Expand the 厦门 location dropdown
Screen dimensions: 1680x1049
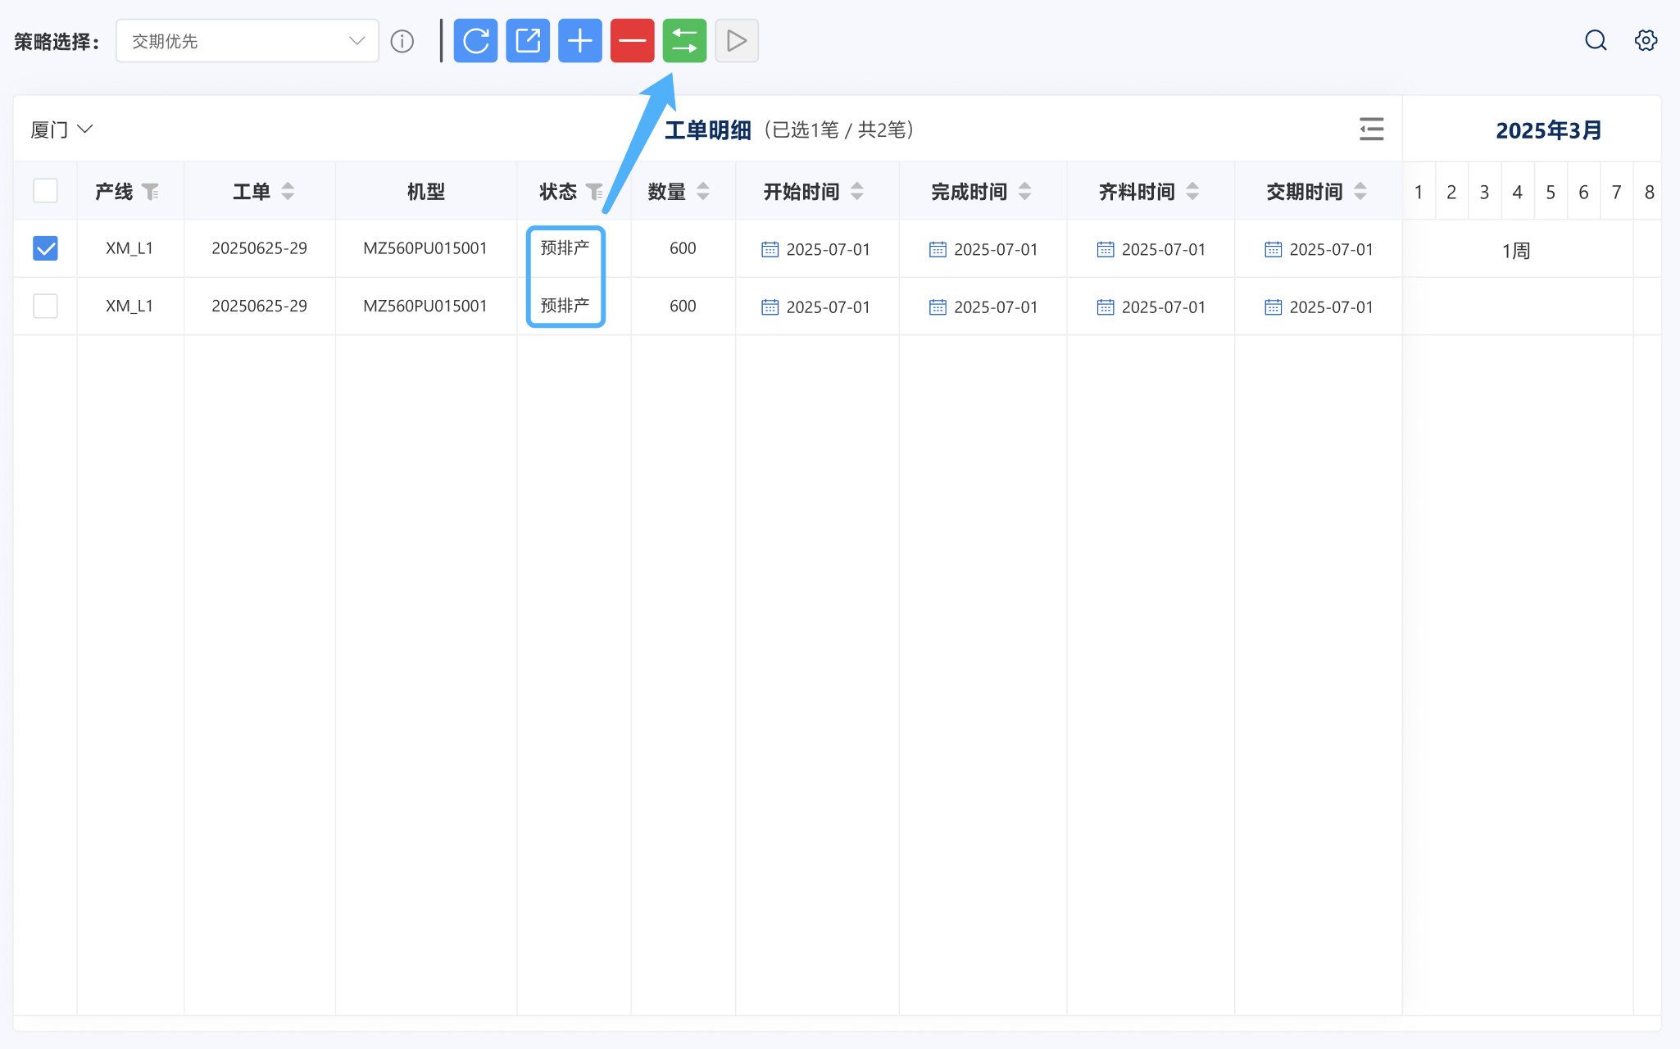pyautogui.click(x=62, y=129)
